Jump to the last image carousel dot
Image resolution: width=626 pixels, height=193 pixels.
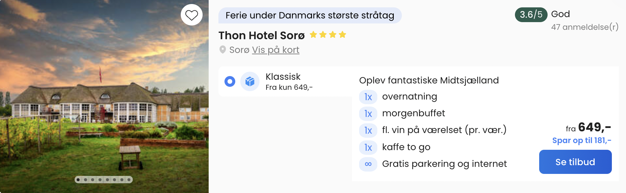click(129, 180)
